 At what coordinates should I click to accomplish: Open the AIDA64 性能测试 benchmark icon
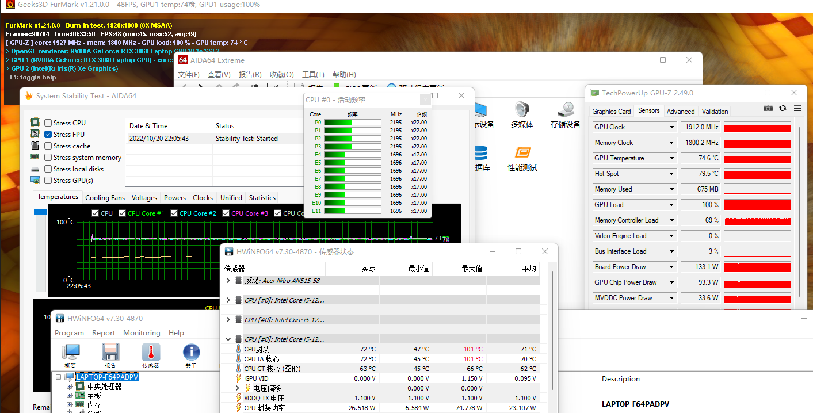tap(522, 157)
